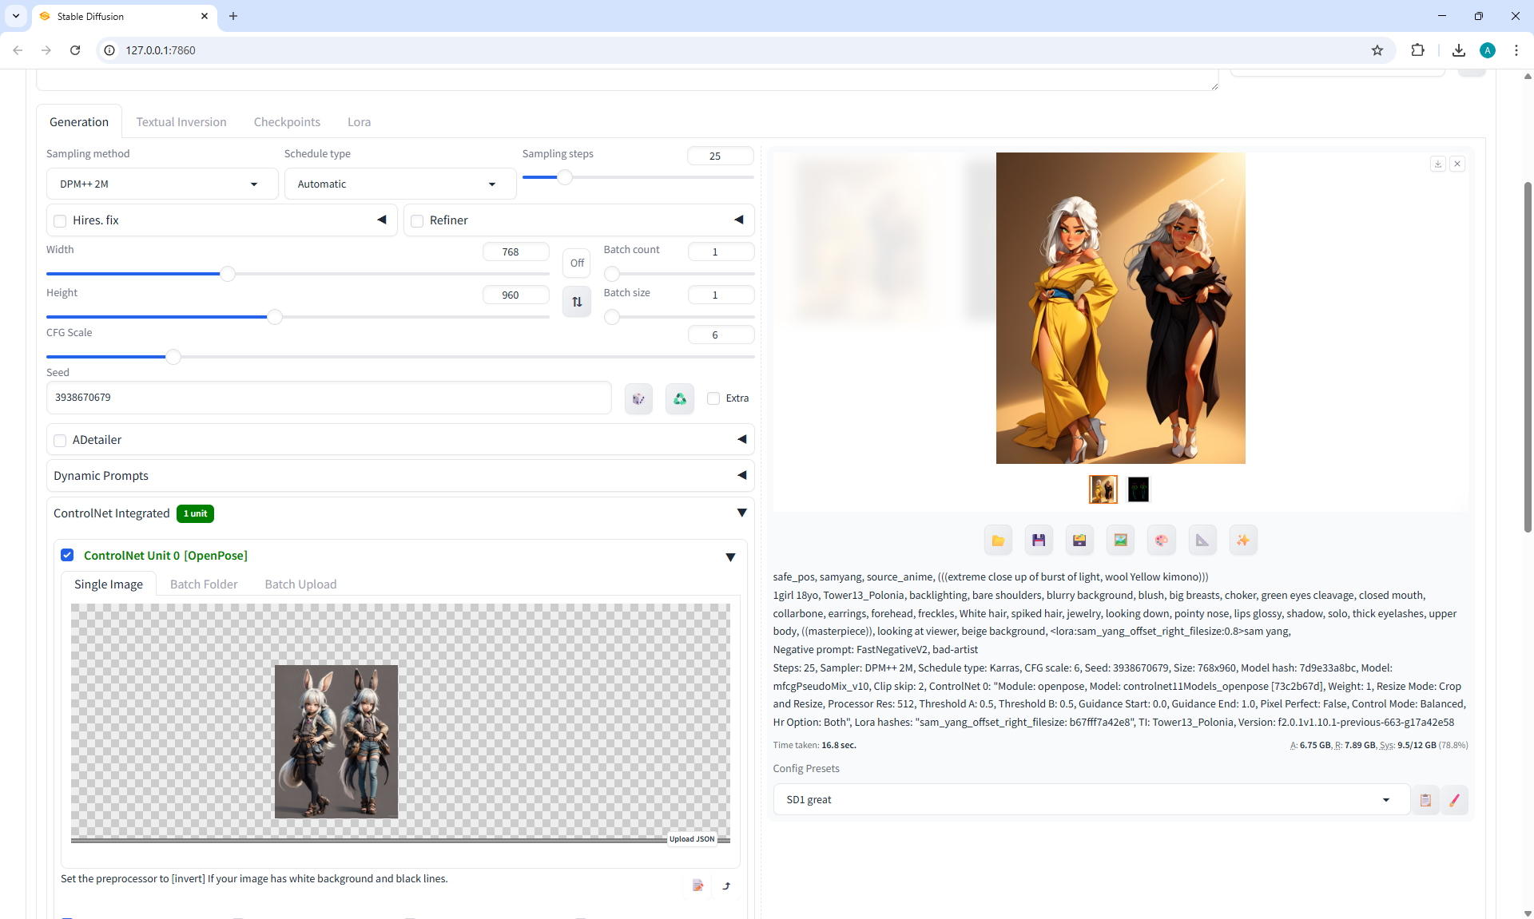
Task: Send image to img2img picture icon
Action: [x=1120, y=541]
